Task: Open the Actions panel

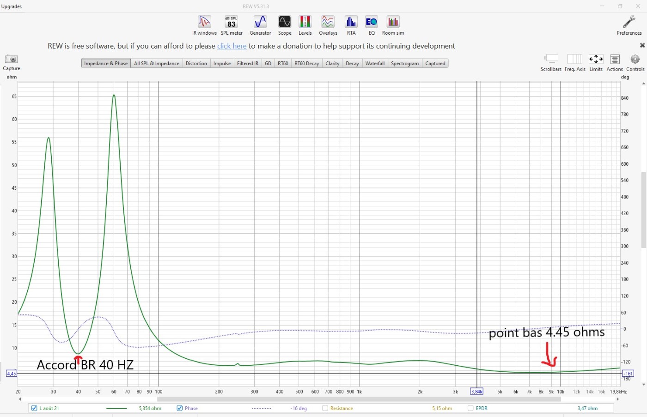Action: [615, 63]
